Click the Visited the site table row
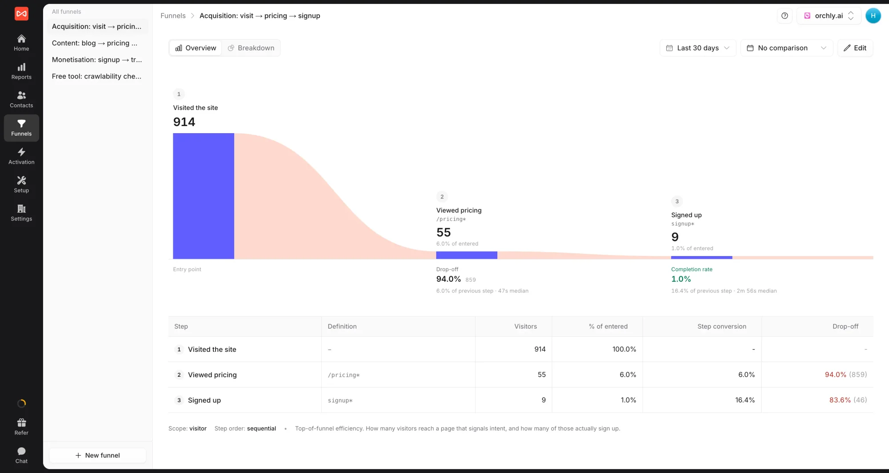This screenshot has width=889, height=473. click(521, 350)
